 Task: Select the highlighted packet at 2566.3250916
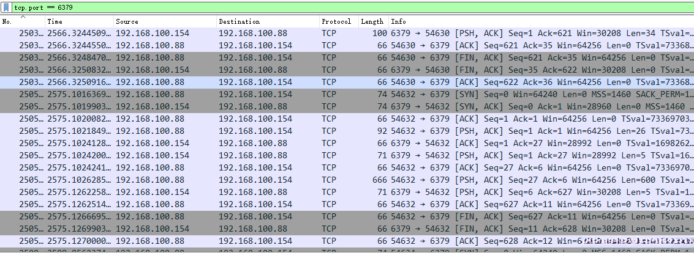[x=347, y=82]
